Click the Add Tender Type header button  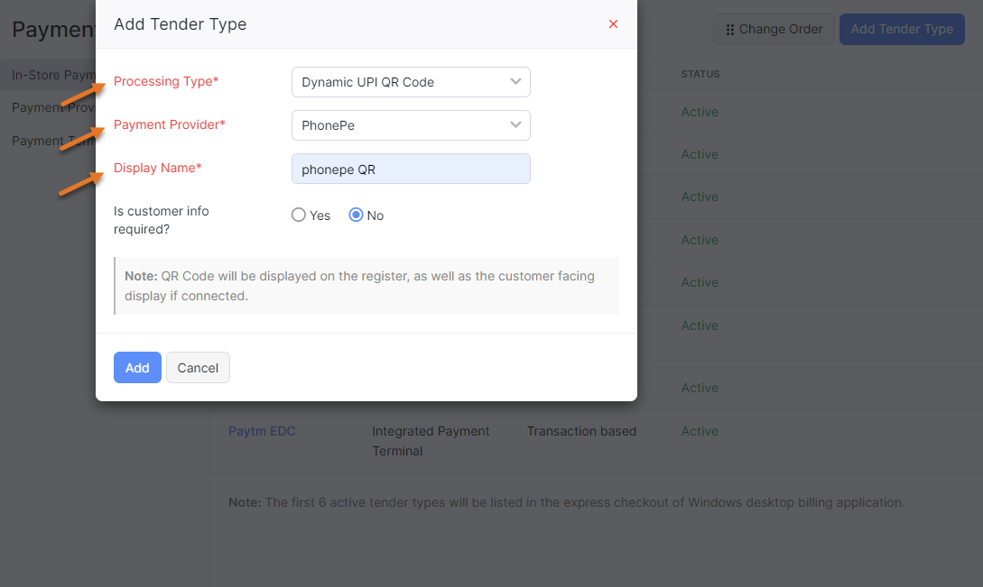click(x=901, y=29)
